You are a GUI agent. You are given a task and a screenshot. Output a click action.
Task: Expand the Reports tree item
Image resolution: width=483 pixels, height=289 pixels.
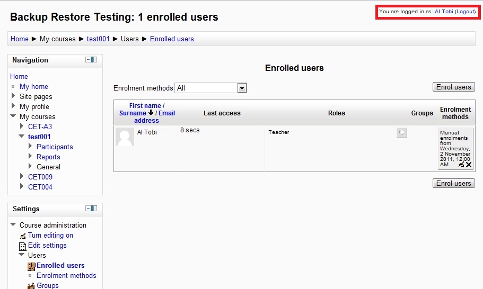point(30,156)
